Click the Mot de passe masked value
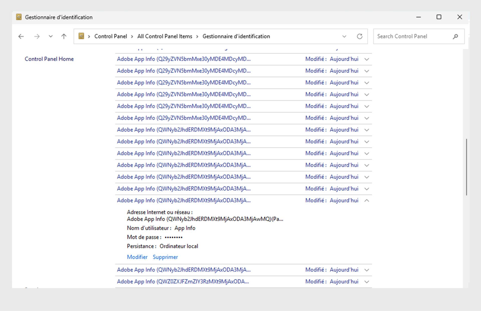481x311 pixels. pos(174,237)
